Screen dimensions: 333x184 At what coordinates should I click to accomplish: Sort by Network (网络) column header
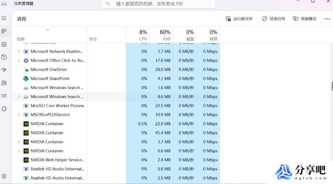[x=208, y=35]
